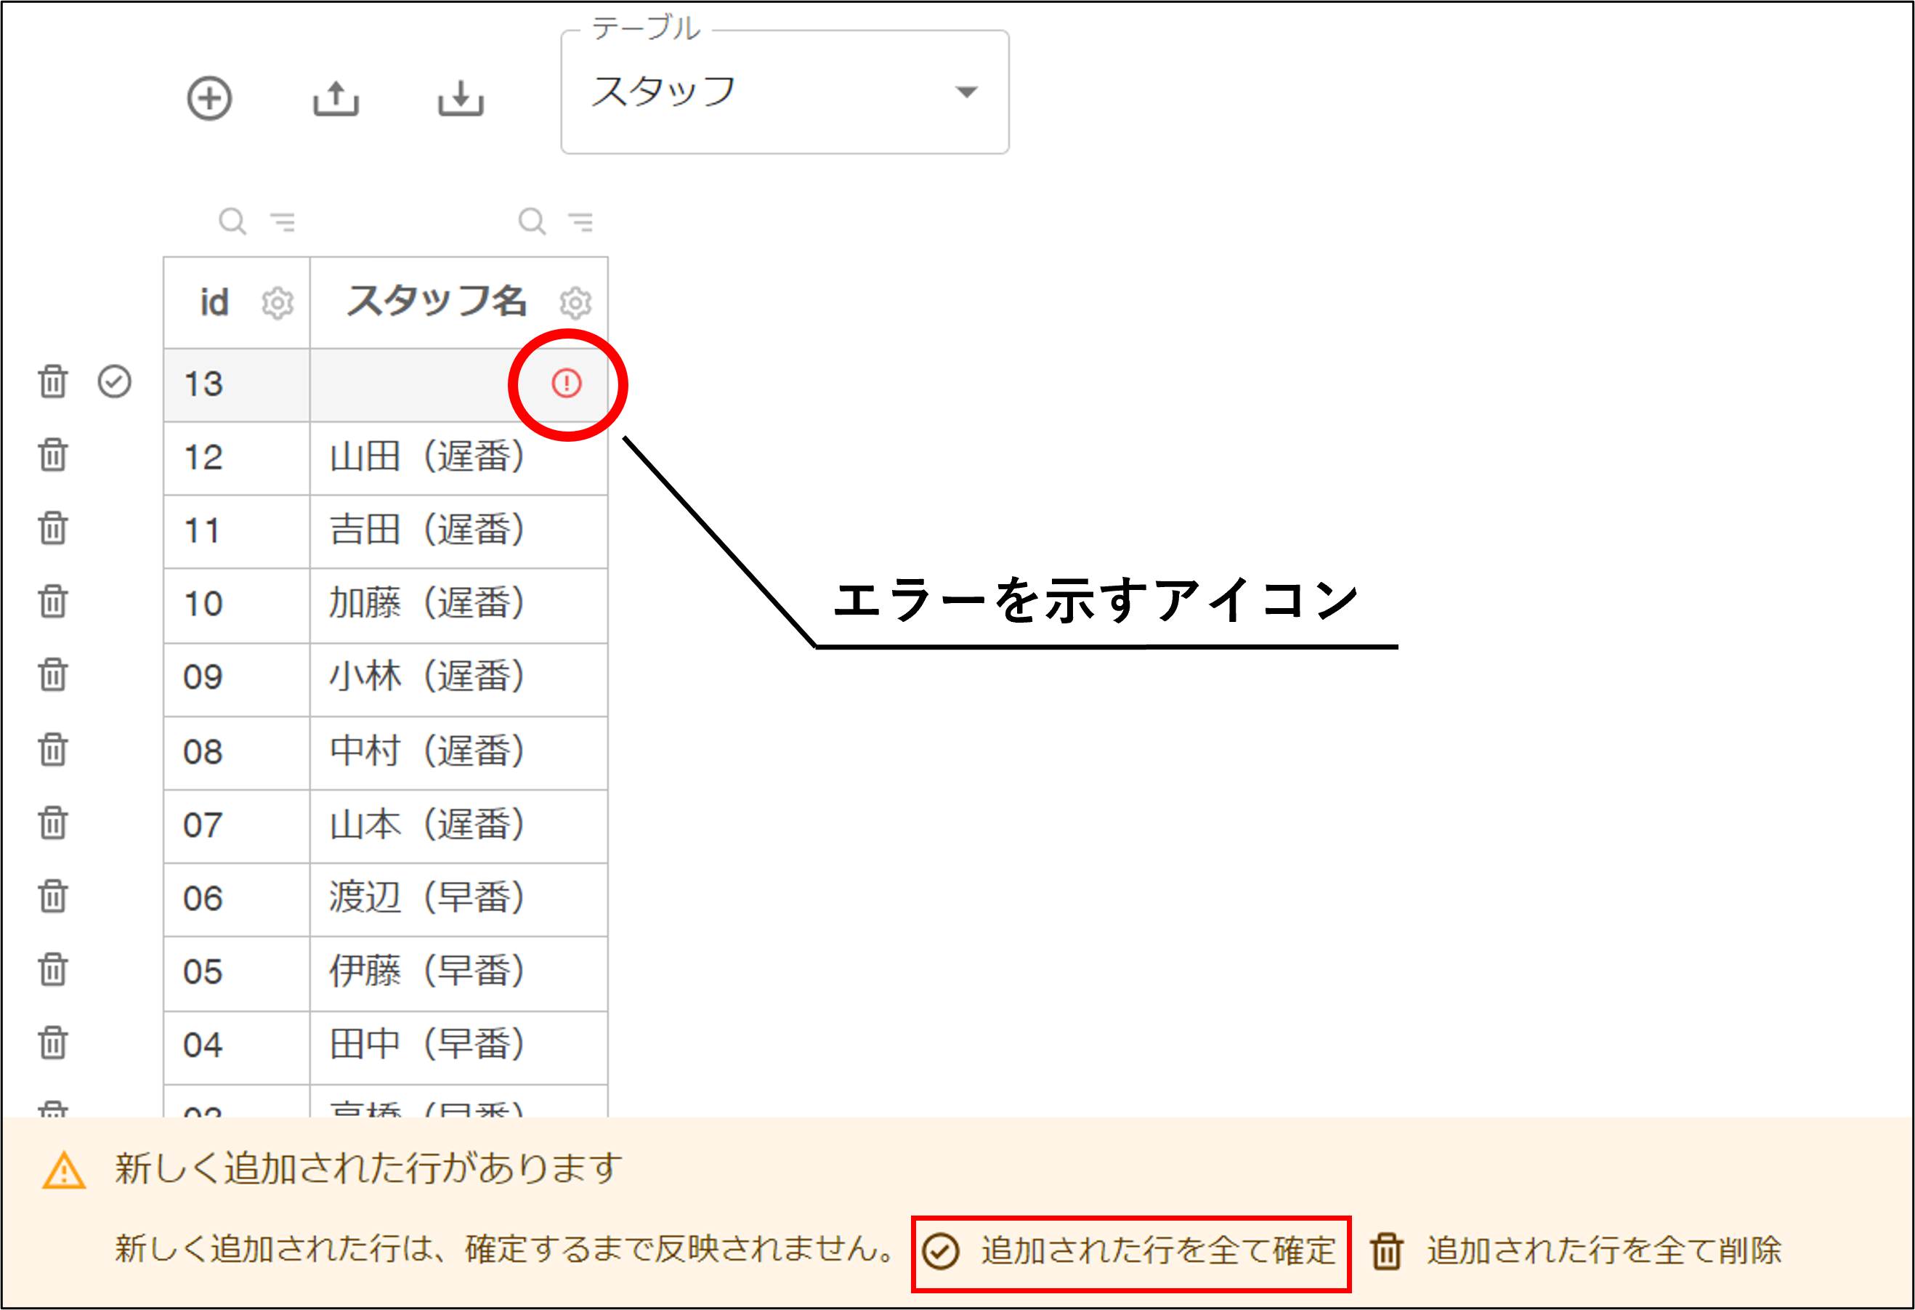Click the スタッフ名 column header label
This screenshot has width=1915, height=1310.
(x=437, y=301)
